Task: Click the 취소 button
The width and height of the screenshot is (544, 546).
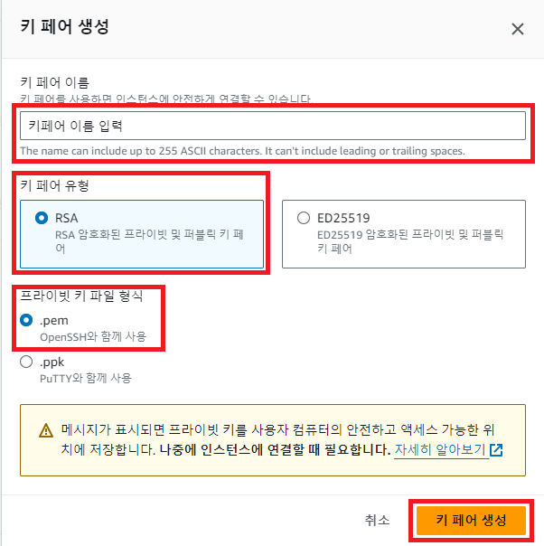Action: coord(378,520)
